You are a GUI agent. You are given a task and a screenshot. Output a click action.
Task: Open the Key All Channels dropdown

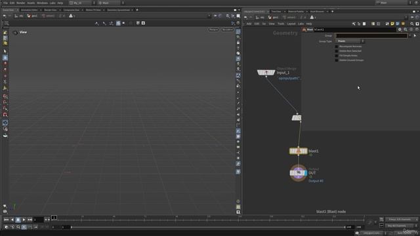click(x=401, y=226)
